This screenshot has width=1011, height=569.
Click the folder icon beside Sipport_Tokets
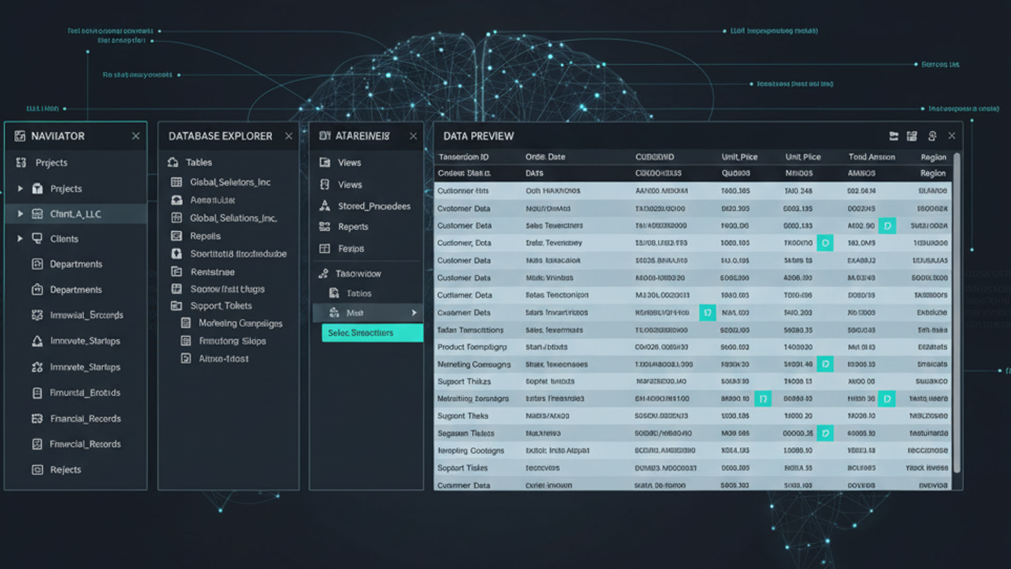176,306
